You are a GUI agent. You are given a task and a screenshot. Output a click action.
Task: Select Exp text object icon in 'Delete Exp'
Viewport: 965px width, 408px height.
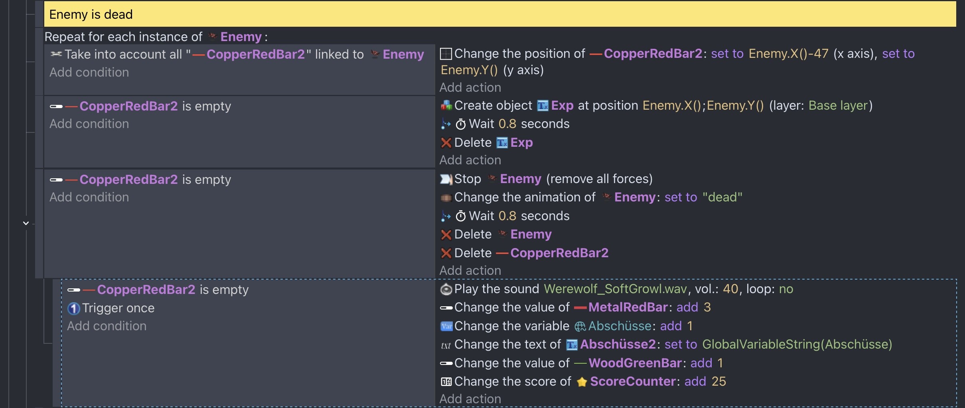[502, 142]
